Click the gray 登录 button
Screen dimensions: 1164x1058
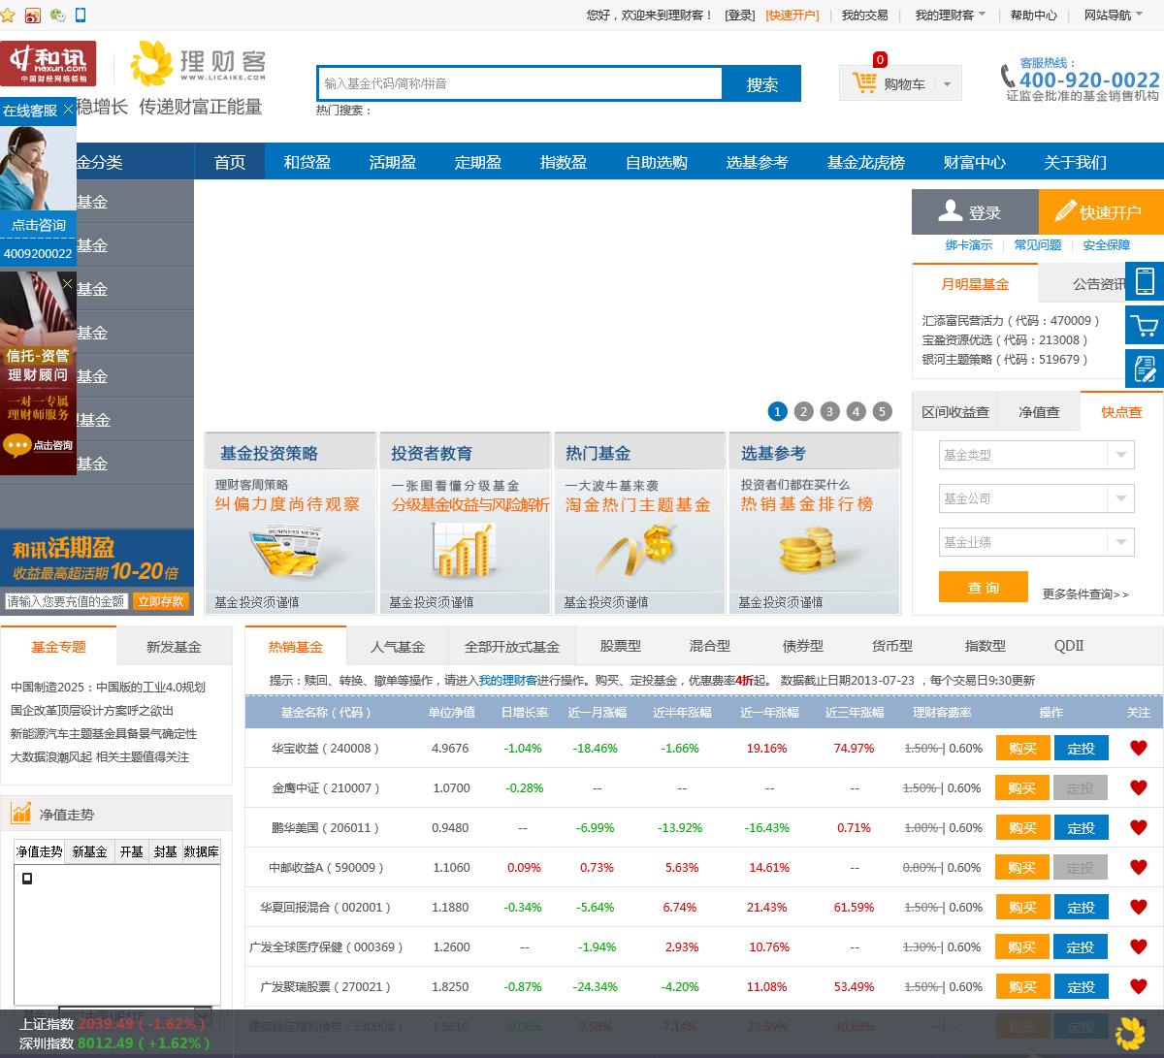(x=975, y=211)
